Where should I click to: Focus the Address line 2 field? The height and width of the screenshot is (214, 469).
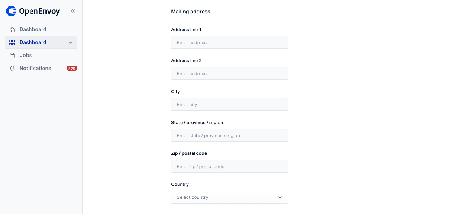(x=230, y=73)
